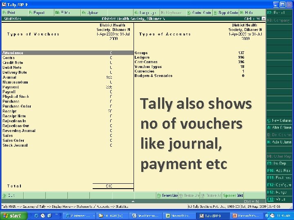Click F12: Range button
Image resolution: width=294 pixels, height=220 pixels.
[x=279, y=192]
